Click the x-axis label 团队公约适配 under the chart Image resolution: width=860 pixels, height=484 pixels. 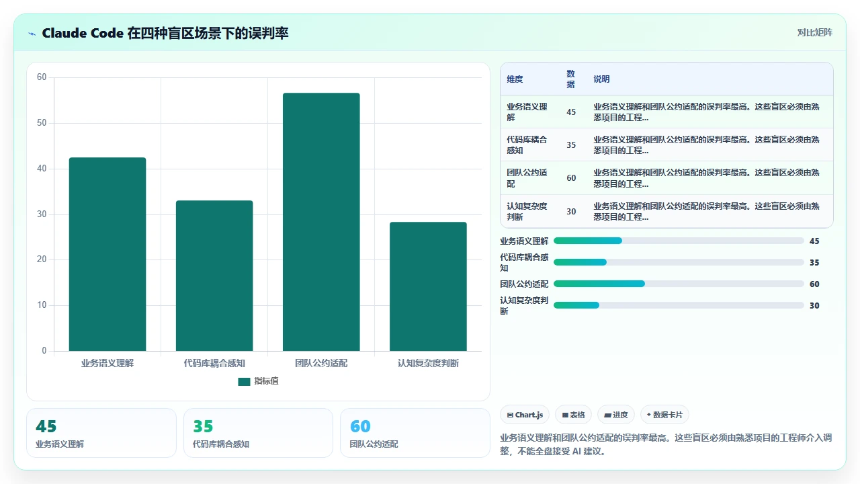point(321,363)
